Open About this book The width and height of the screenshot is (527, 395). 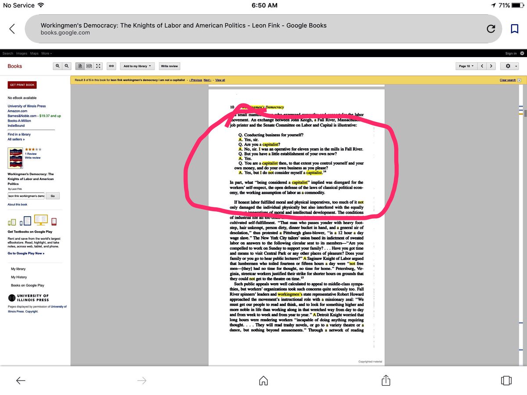tap(17, 205)
